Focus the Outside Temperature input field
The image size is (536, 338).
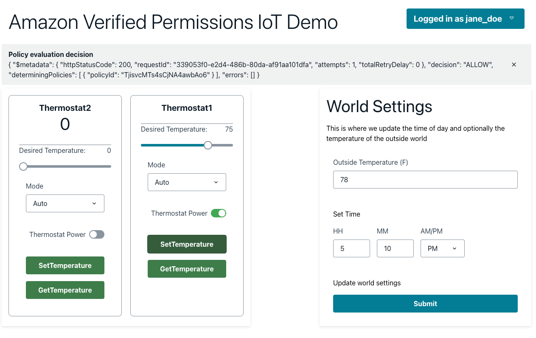(x=425, y=180)
